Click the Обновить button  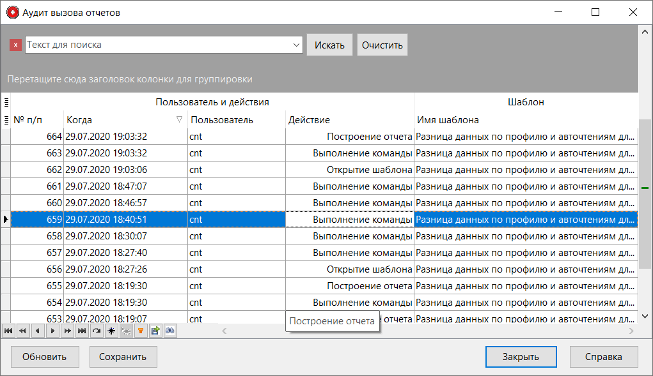[44, 356]
